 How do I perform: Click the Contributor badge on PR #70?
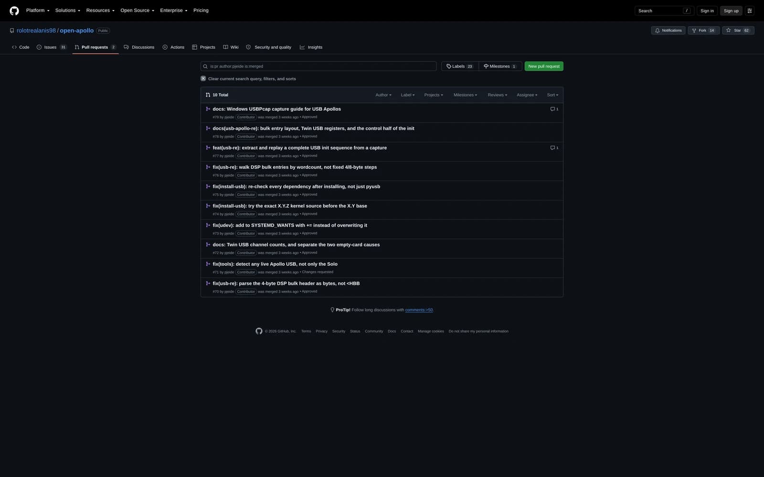pos(246,291)
